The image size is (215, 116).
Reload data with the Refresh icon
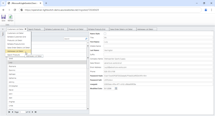click(x=10, y=18)
